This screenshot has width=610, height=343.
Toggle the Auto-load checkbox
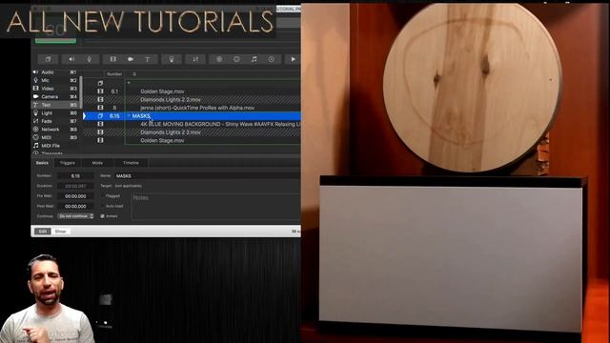103,206
